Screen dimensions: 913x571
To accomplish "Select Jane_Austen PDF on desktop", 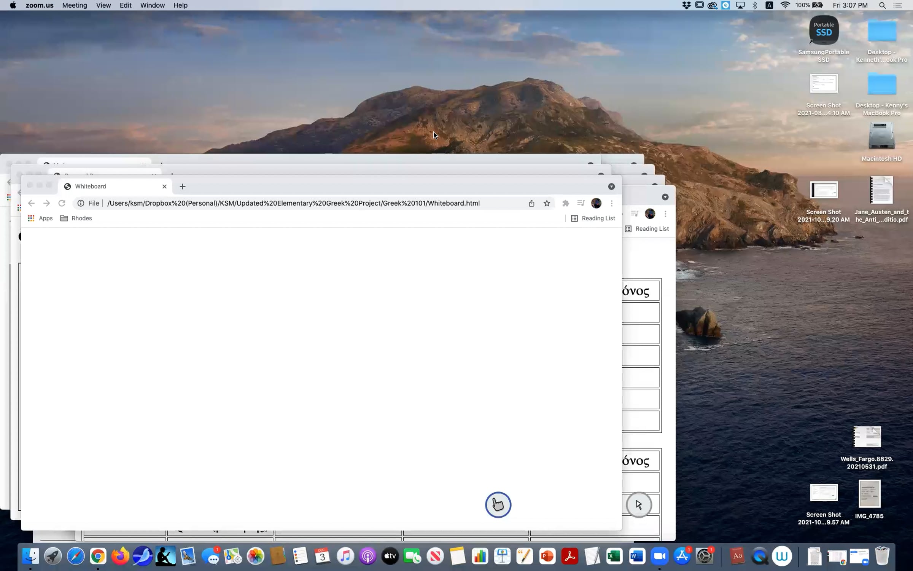I will (881, 199).
